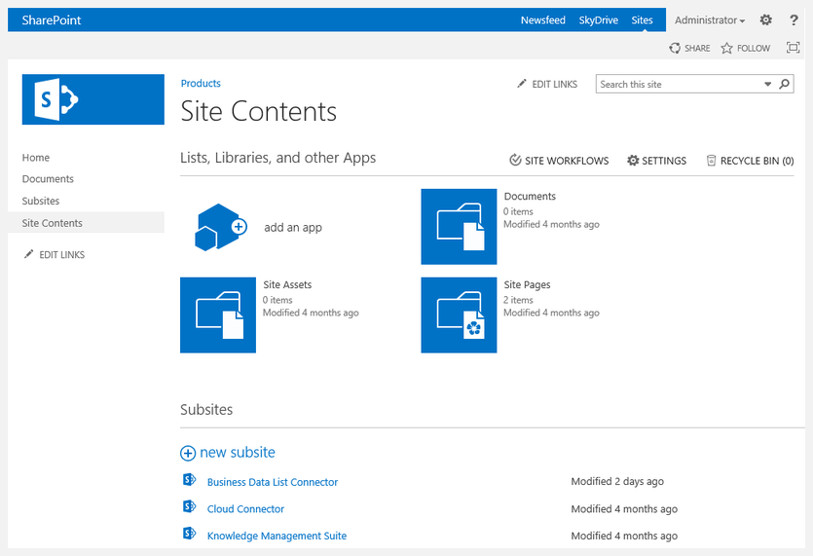Click the Cloud Connector site icon
The height and width of the screenshot is (556, 813).
click(189, 506)
